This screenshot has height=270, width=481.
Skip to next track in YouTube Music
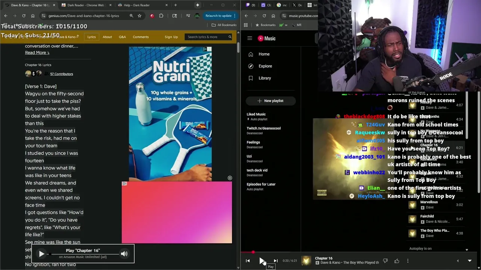[275, 261]
